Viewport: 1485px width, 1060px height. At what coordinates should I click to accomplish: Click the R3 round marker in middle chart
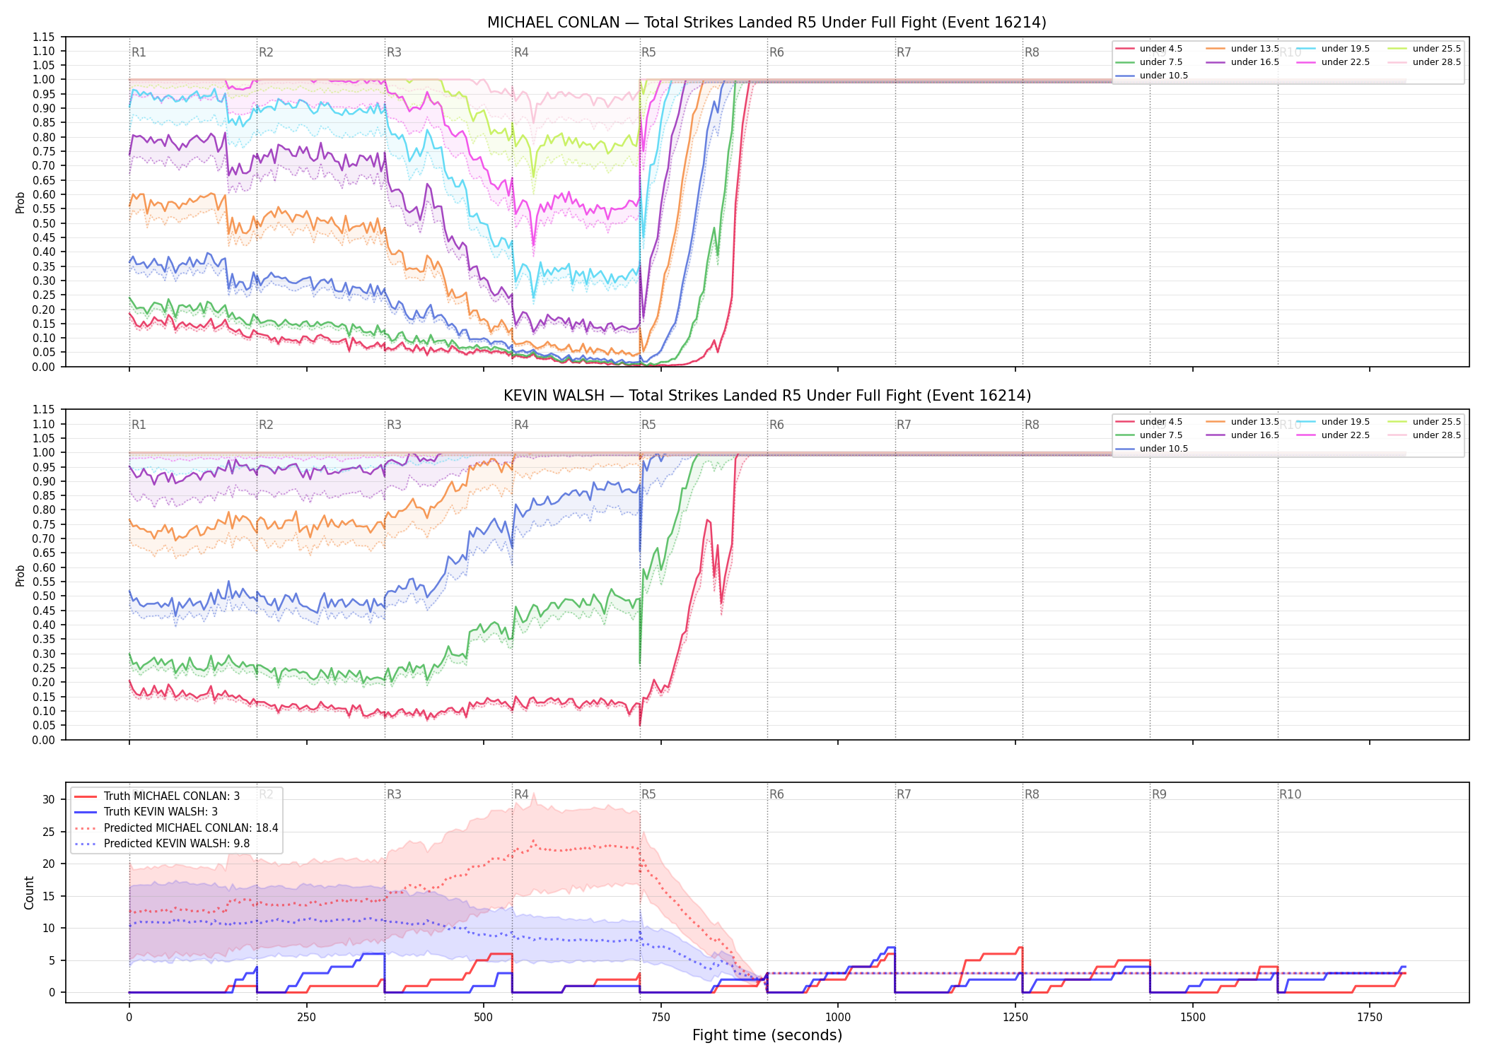[x=394, y=425]
